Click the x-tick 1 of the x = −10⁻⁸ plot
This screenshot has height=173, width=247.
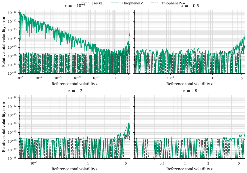(115, 78)
